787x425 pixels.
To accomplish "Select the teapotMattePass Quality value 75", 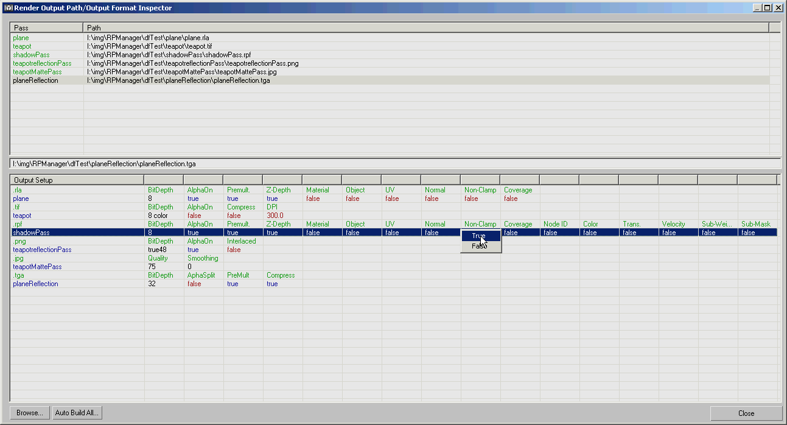I will [x=152, y=267].
